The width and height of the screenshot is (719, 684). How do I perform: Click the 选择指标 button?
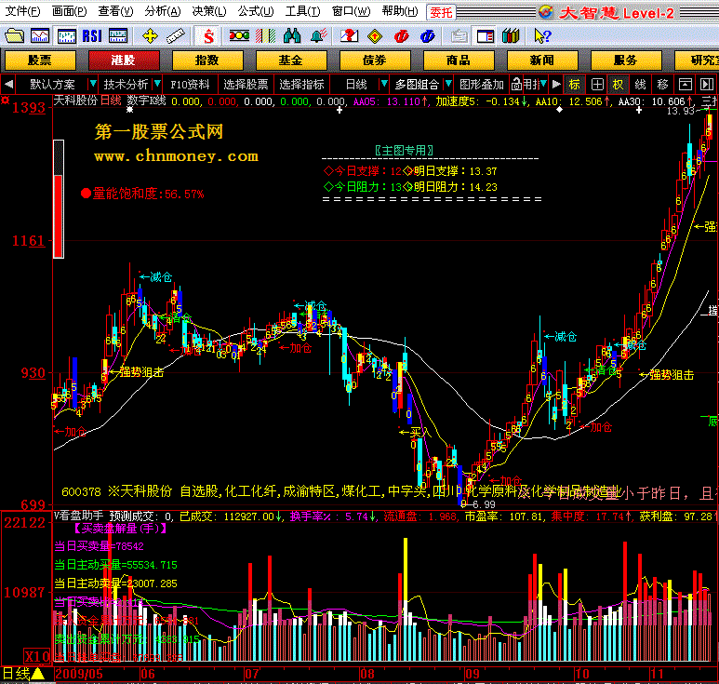pos(301,85)
